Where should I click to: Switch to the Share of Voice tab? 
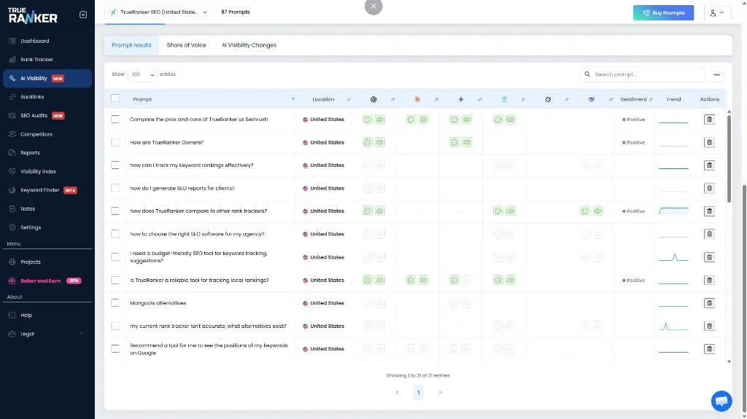[x=186, y=45]
